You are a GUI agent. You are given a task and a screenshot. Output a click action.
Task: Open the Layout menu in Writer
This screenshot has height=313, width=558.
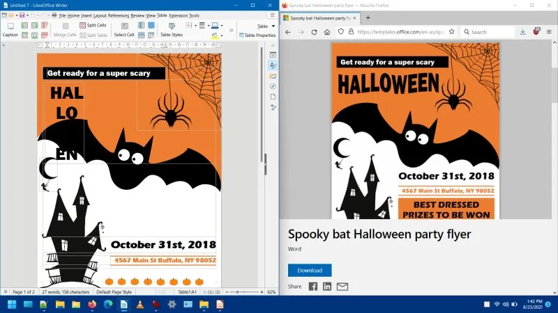(x=100, y=15)
